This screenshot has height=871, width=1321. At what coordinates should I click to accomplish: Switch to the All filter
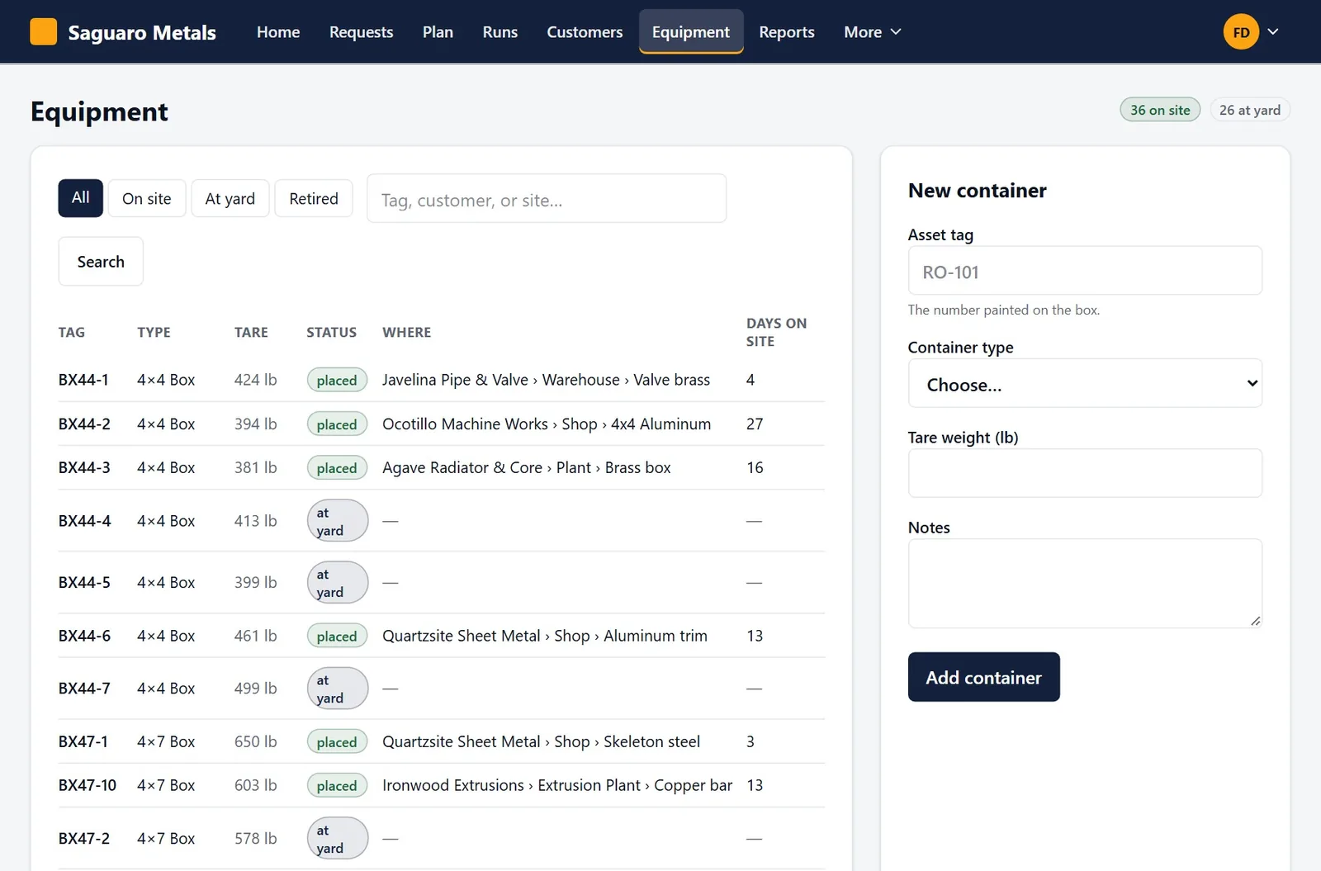(x=81, y=198)
